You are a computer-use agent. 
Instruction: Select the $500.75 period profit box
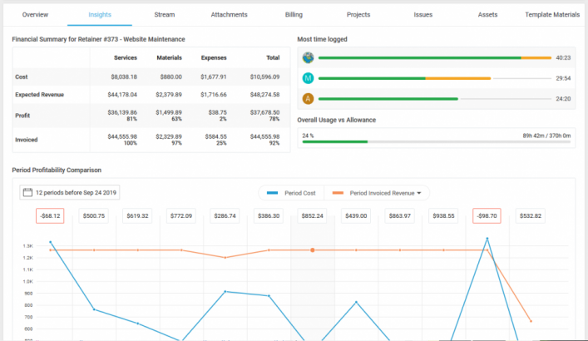pyautogui.click(x=94, y=215)
